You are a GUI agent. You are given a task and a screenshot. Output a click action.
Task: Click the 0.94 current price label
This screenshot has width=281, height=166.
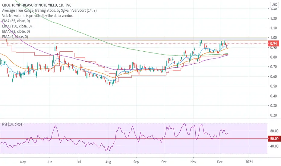(x=273, y=43)
